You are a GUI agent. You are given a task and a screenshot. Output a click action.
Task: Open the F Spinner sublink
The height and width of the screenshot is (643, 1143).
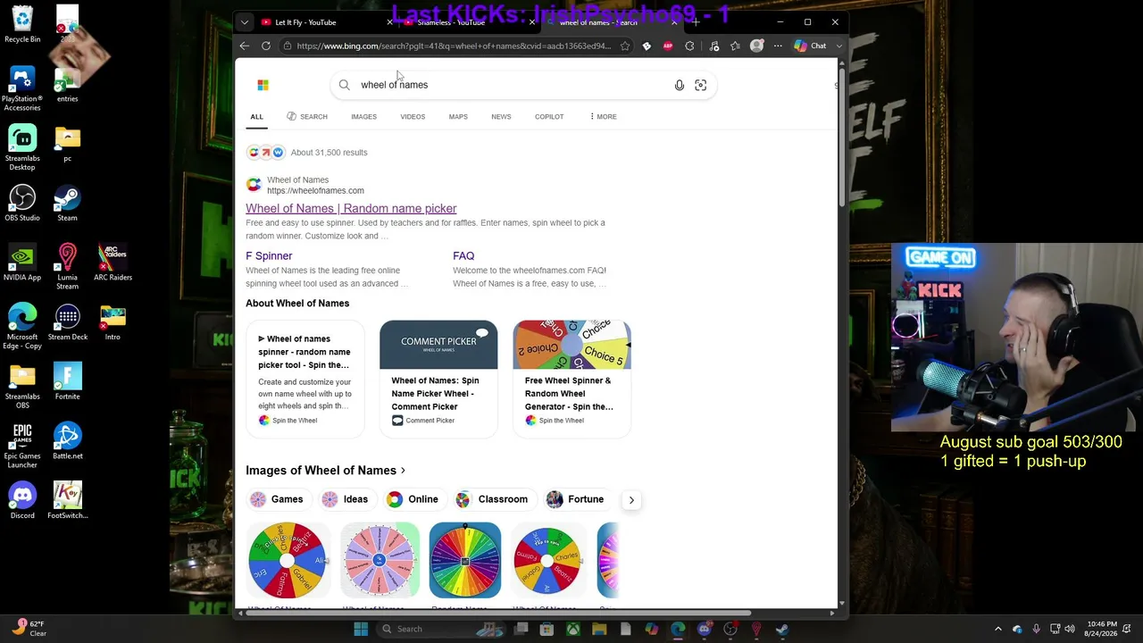[x=269, y=256]
